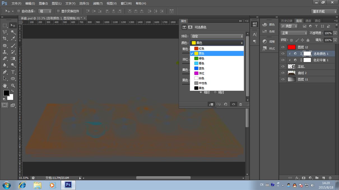Open the 滤镜(T) menu
The image size is (339, 190).
point(97,3)
